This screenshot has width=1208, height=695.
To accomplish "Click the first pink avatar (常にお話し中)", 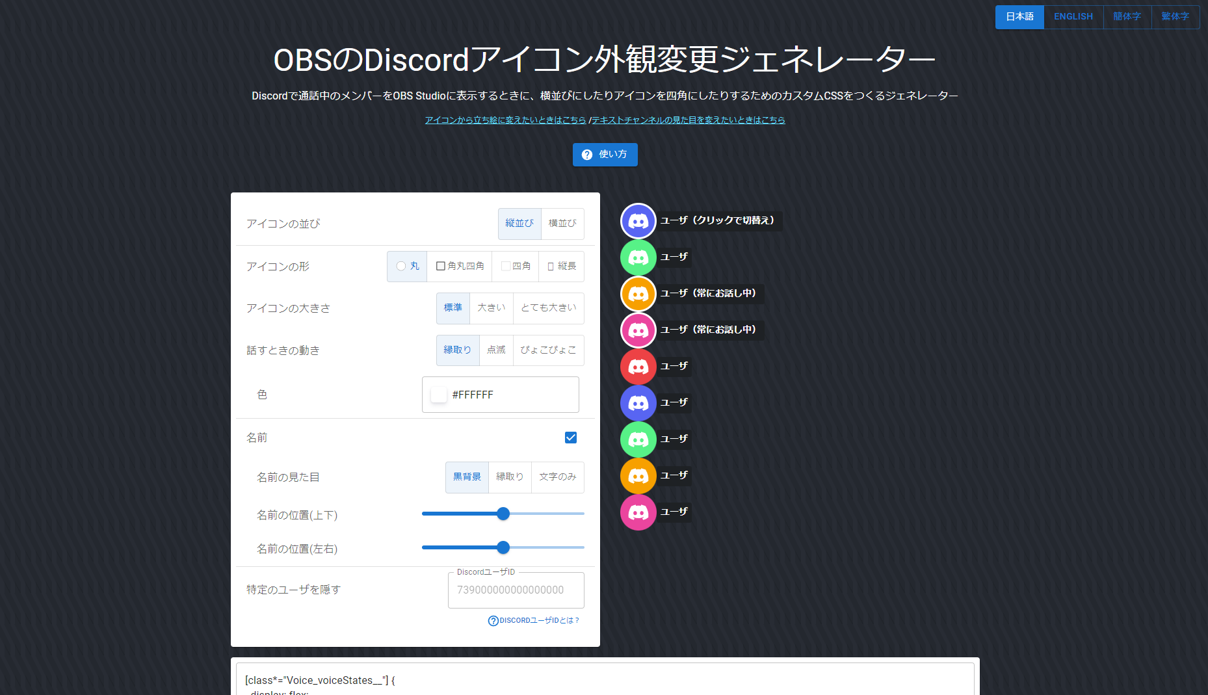I will (x=638, y=330).
